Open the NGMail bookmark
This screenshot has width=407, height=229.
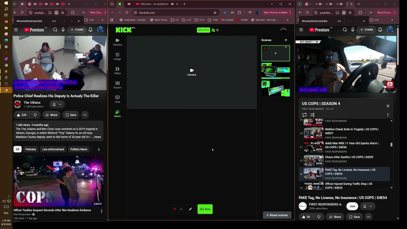227,20
